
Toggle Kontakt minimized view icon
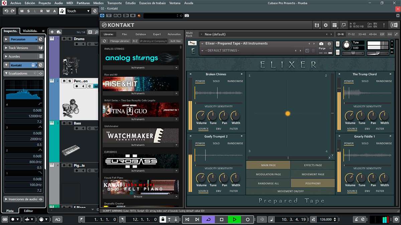point(343,25)
